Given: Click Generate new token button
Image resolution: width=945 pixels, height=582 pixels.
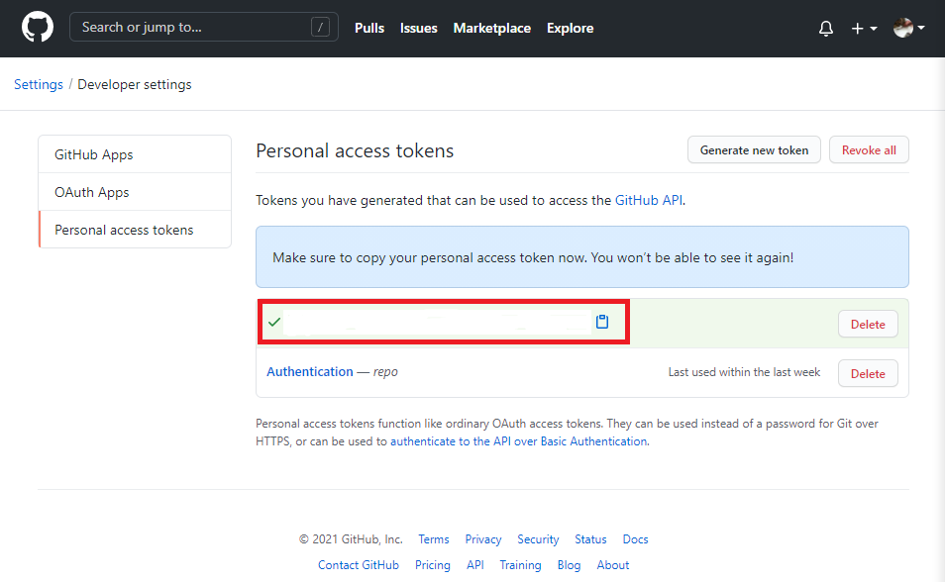Looking at the screenshot, I should coord(754,150).
